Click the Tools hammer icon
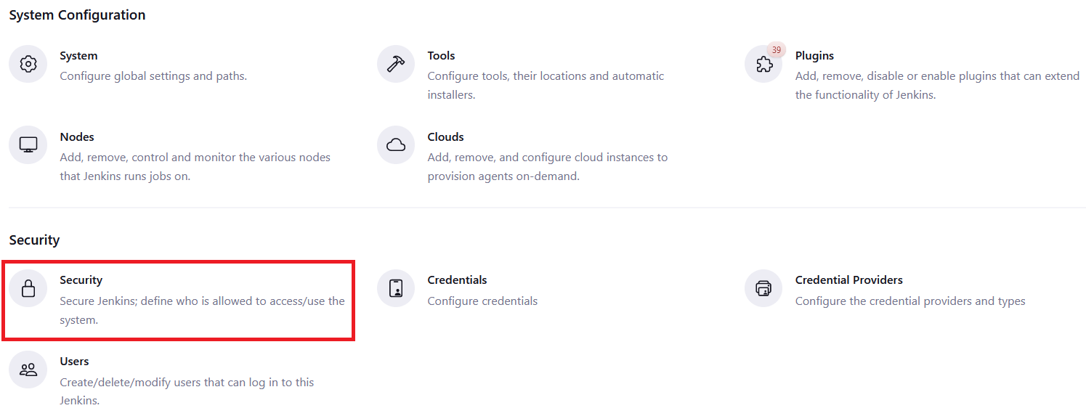This screenshot has height=416, width=1086. [396, 64]
